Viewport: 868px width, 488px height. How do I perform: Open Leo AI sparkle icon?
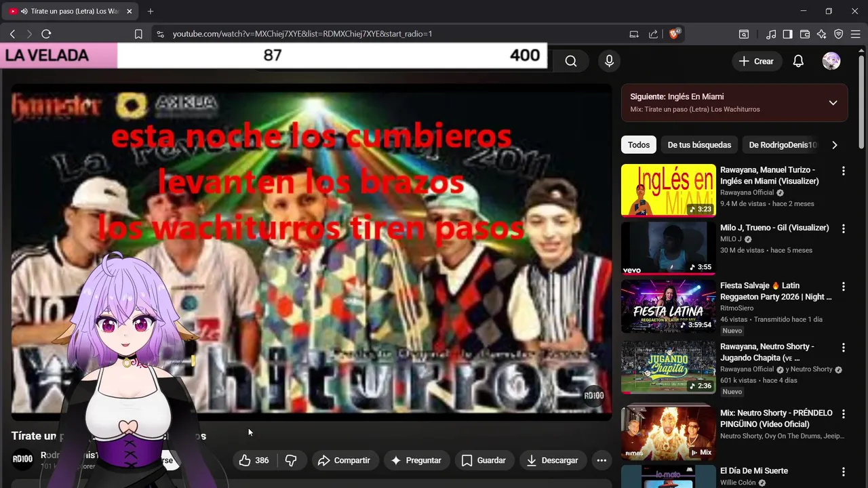pyautogui.click(x=821, y=34)
